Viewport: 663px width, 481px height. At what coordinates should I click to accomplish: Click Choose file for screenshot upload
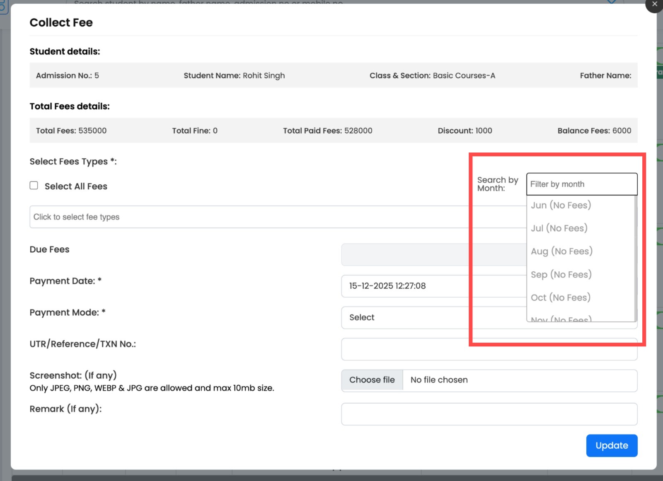click(372, 379)
